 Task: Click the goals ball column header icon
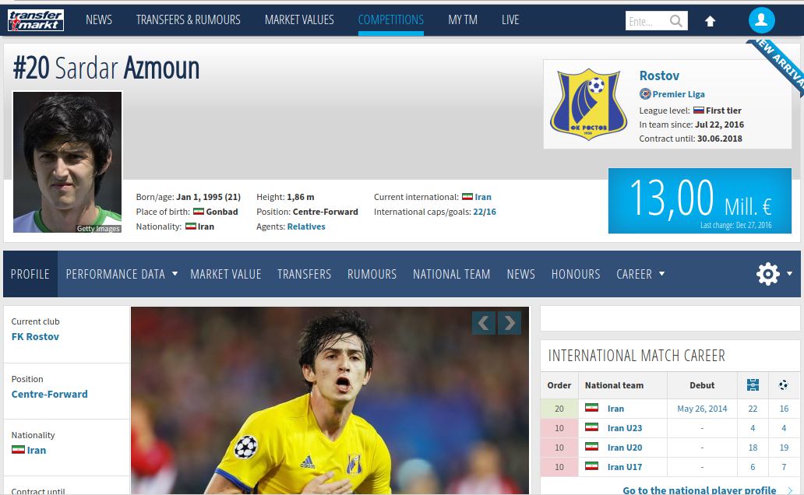point(784,384)
